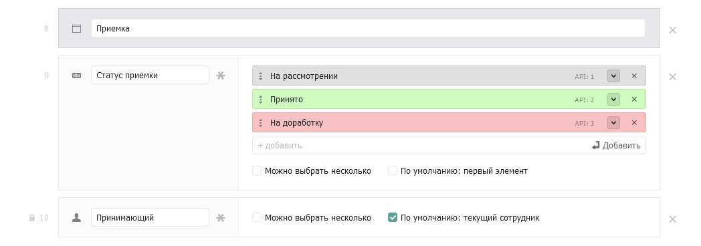Uncheck По умолчанию: текущий сотрудник

click(x=393, y=217)
